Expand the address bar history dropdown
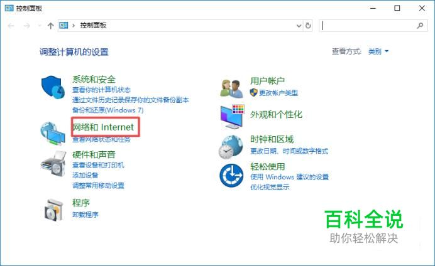Image resolution: width=435 pixels, height=266 pixels. point(299,26)
